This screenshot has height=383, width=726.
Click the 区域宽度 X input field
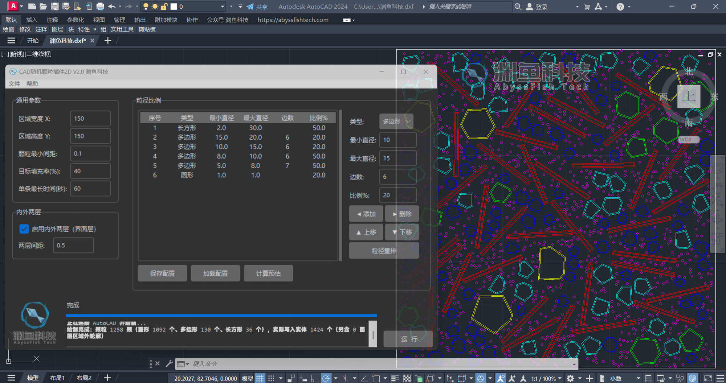(x=90, y=119)
